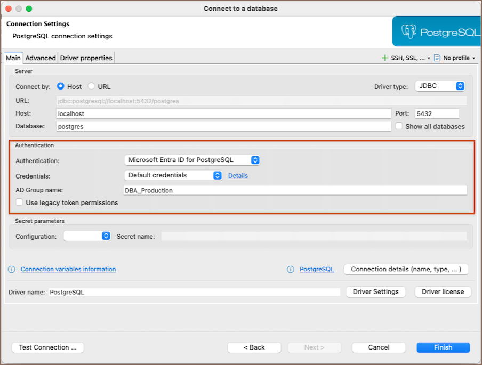Enable Show all databases checkbox

click(x=399, y=126)
